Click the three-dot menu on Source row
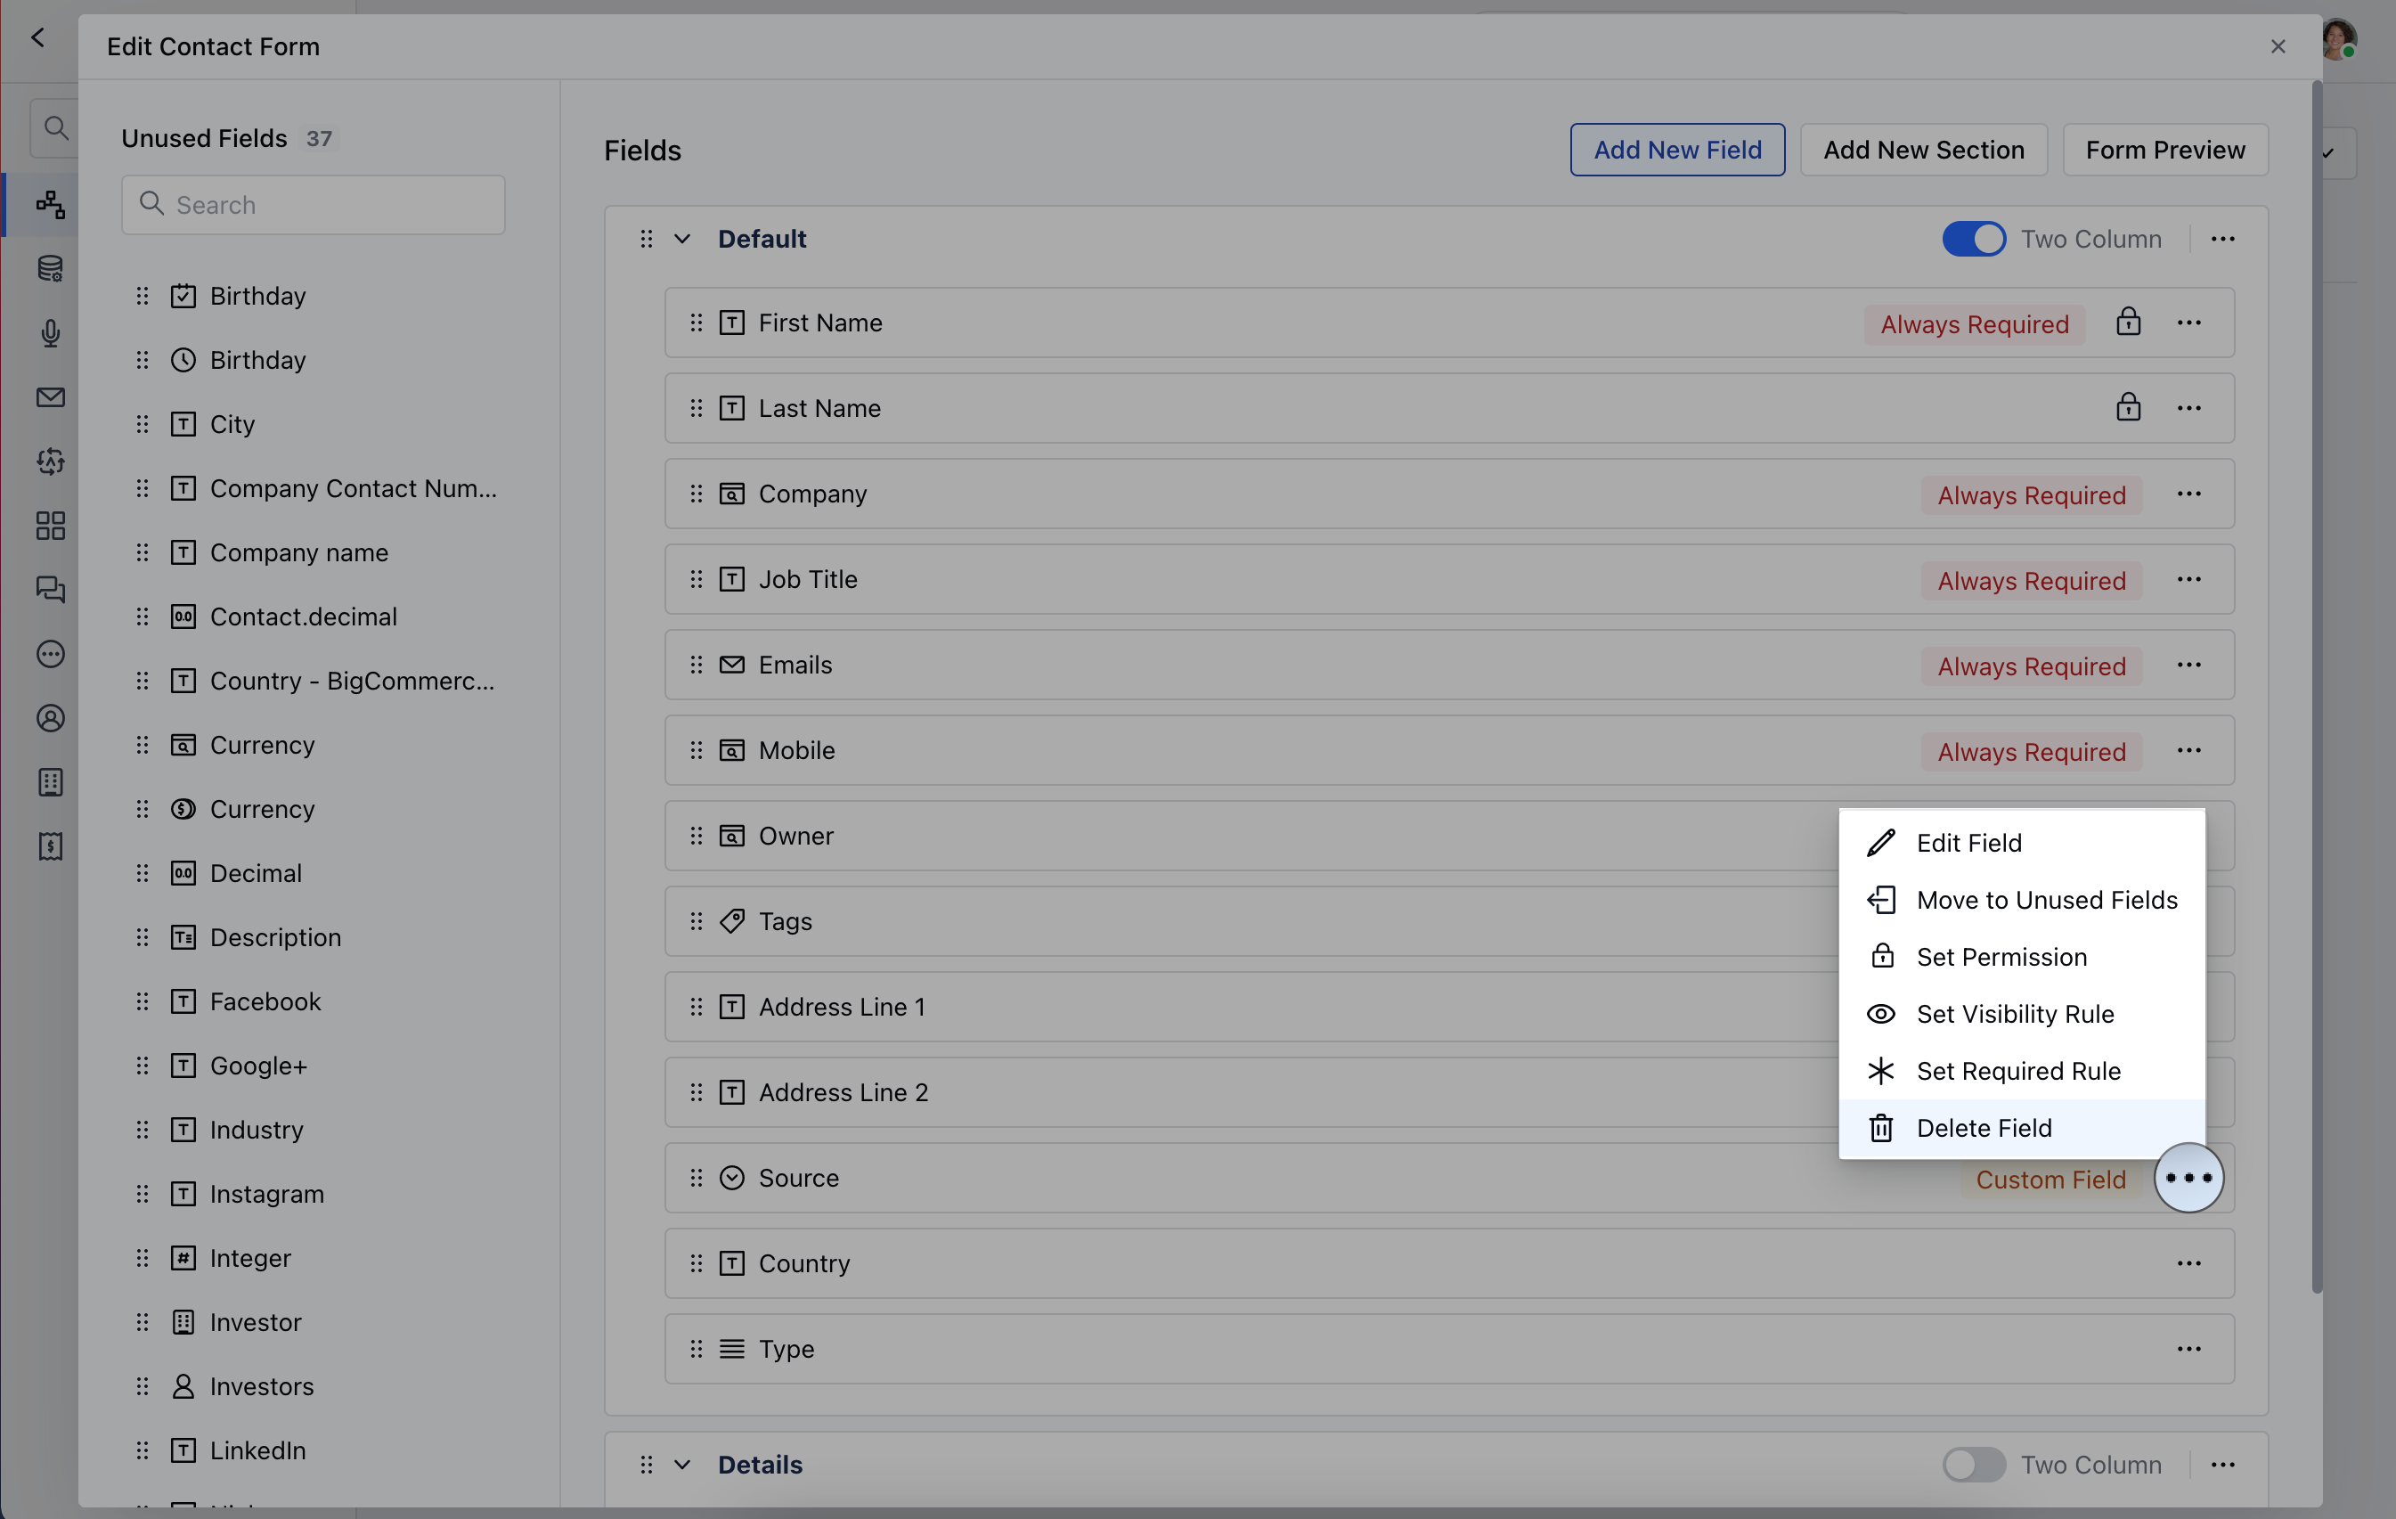The width and height of the screenshot is (2396, 1519). coord(2188,1178)
